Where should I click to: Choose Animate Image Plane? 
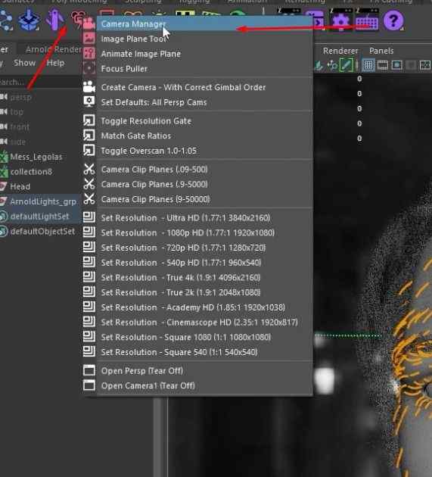pos(197,54)
